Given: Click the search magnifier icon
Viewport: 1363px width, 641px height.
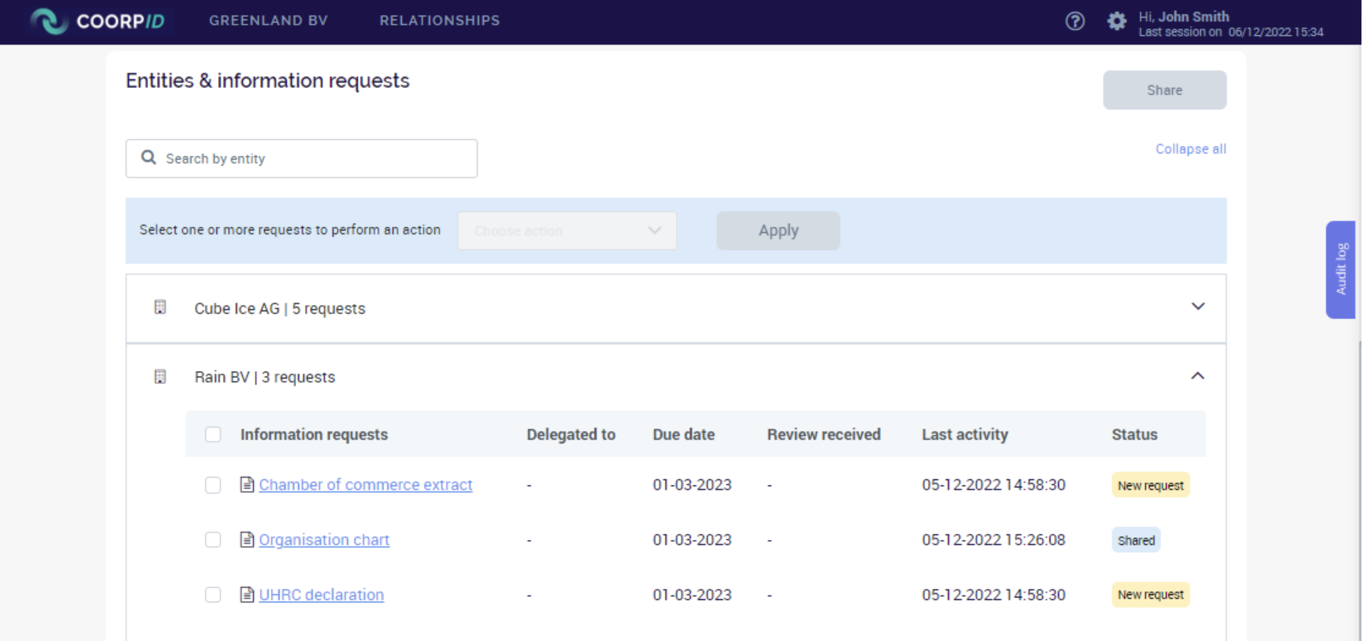Looking at the screenshot, I should pos(148,157).
